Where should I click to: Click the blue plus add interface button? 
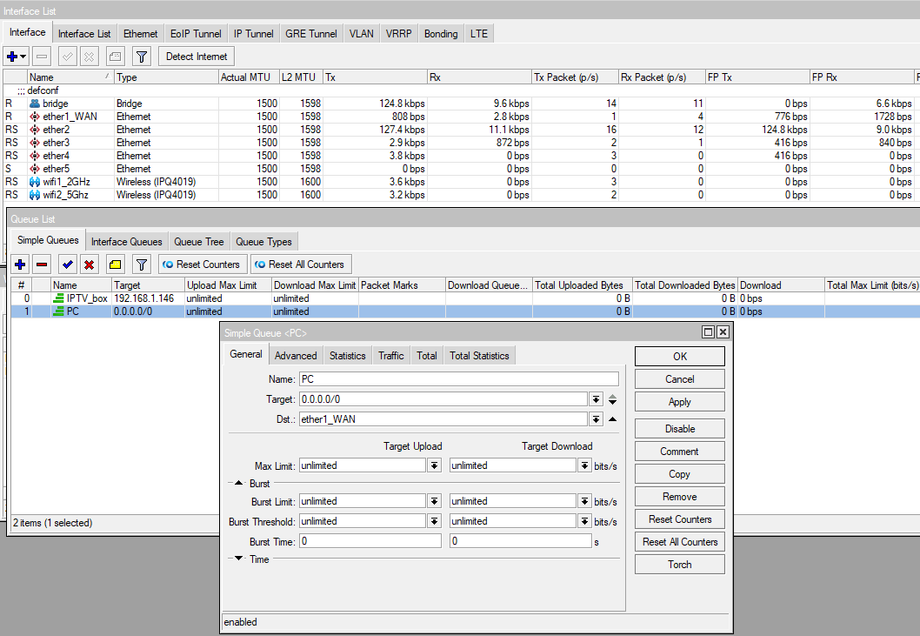(x=12, y=57)
